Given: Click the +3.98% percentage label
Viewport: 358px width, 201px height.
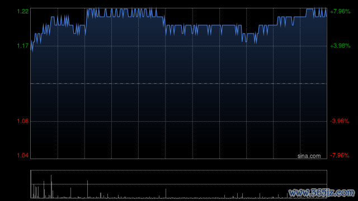Looking at the screenshot, I should (x=340, y=46).
